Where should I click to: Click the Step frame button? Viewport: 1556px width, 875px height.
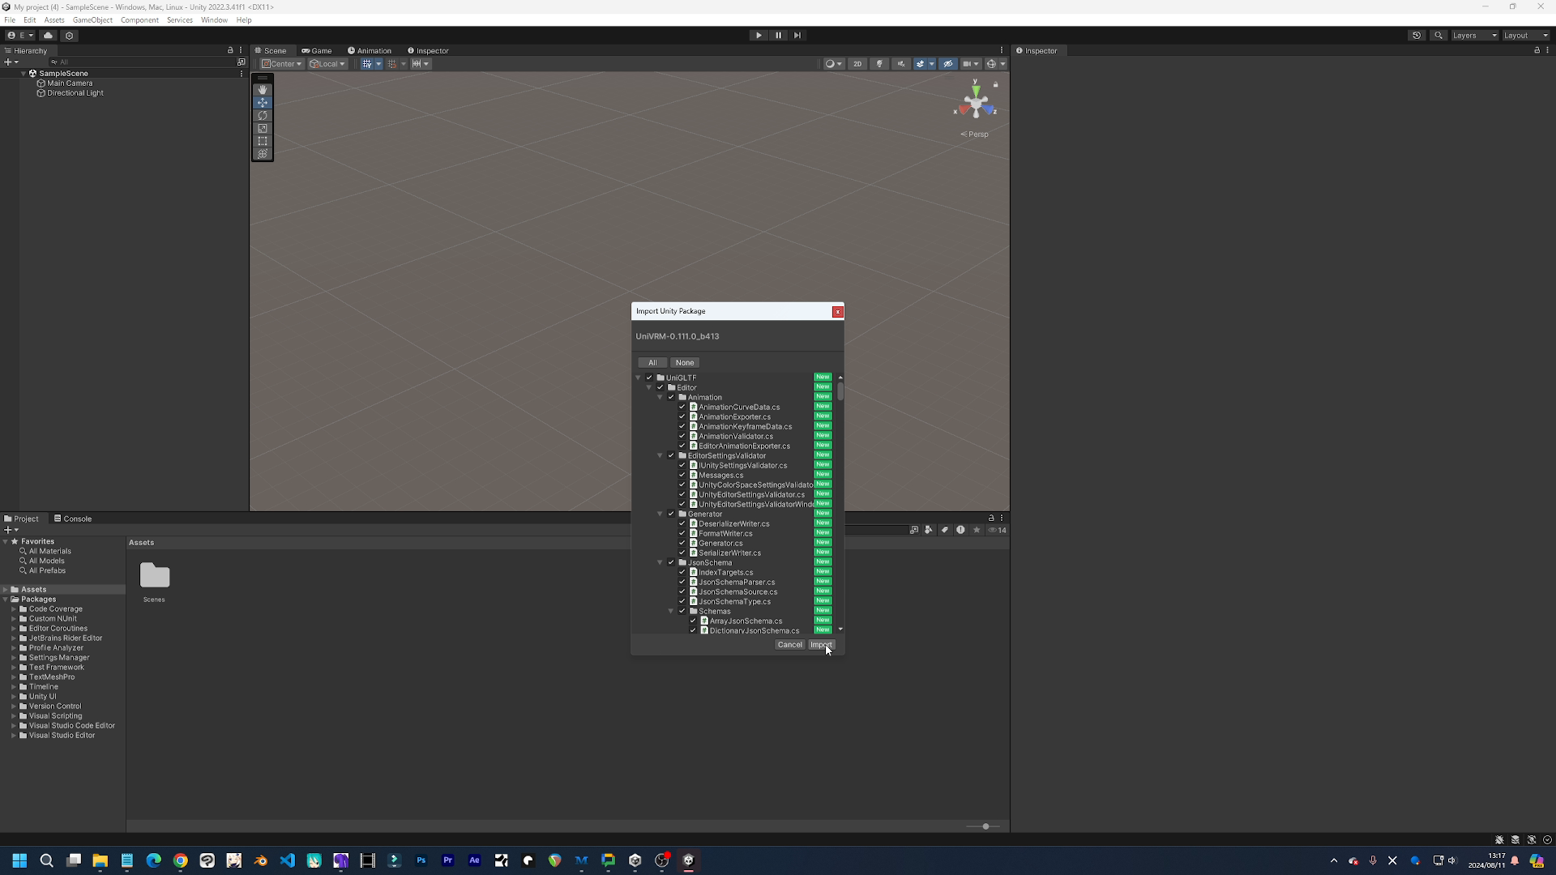click(797, 35)
